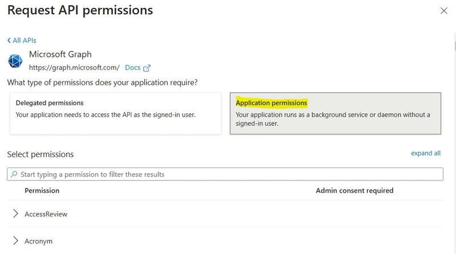Select the Application permissions card
The height and width of the screenshot is (254, 456).
[x=335, y=113]
